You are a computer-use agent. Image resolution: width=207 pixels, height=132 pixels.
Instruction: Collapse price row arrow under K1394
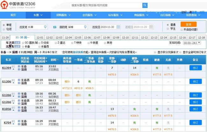point(13,69)
